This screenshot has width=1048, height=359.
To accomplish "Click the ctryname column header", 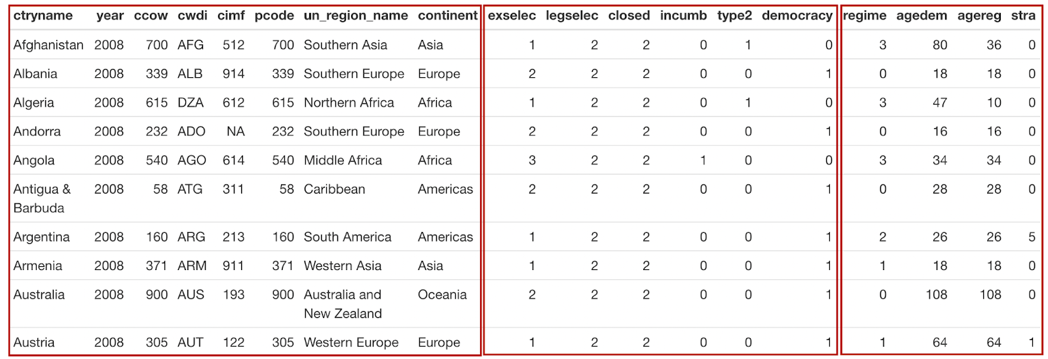I will pos(43,16).
